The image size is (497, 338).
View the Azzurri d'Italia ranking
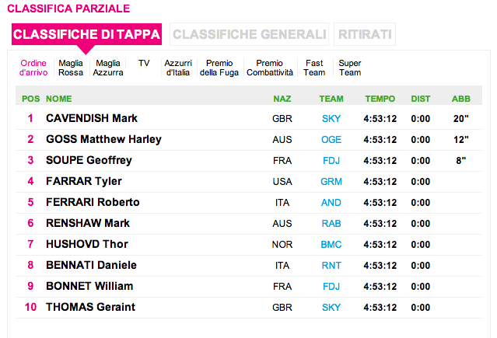[177, 68]
